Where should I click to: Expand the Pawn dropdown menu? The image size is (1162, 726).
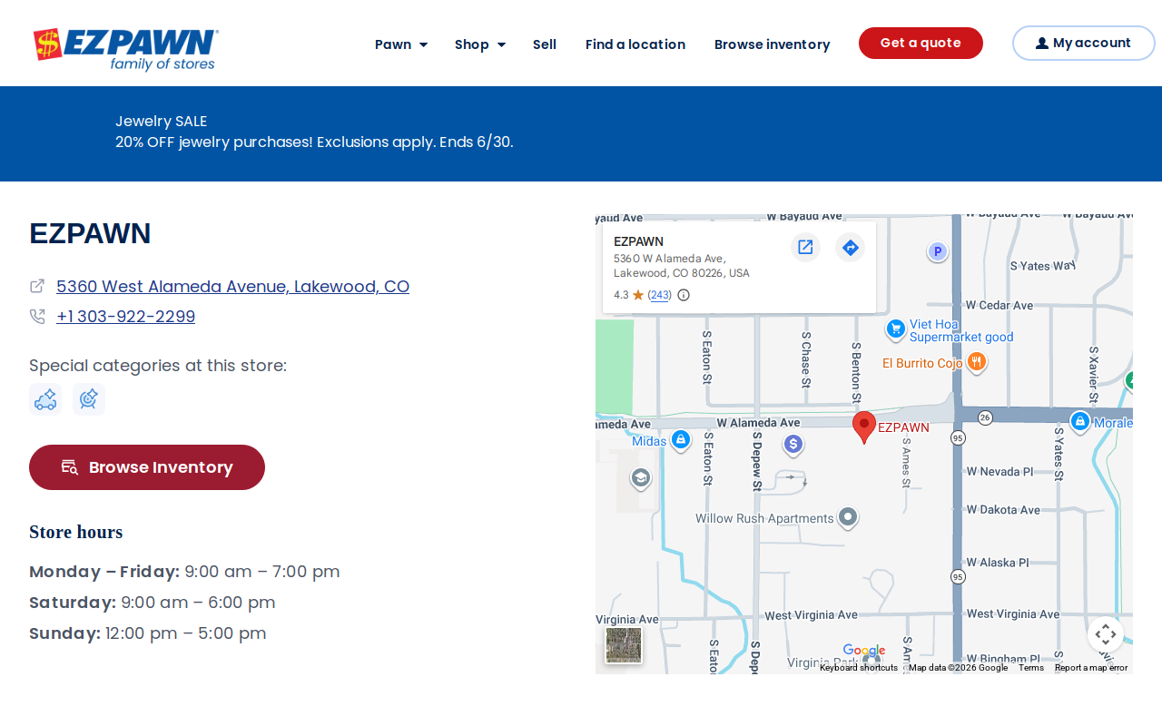[x=401, y=44]
